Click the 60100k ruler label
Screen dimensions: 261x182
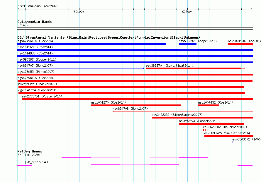click(x=79, y=12)
